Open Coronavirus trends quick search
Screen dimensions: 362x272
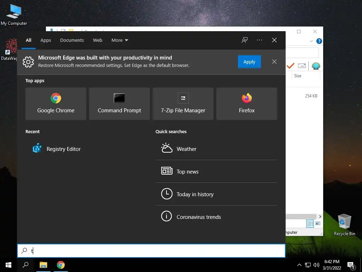[x=216, y=217]
